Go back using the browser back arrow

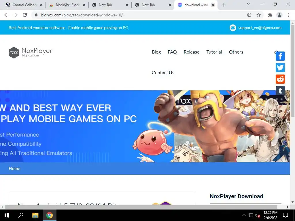coord(6,15)
